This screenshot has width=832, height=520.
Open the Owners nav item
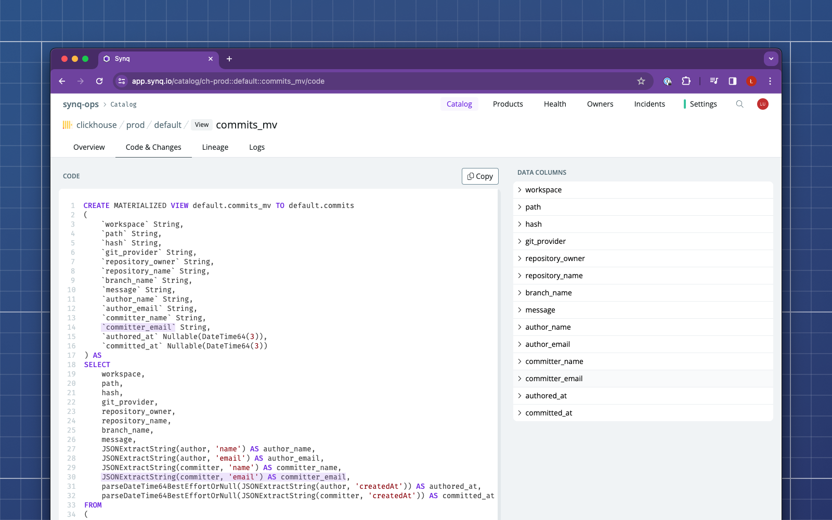pos(600,104)
